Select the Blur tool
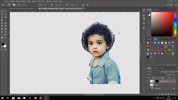The width and height of the screenshot is (178, 100). (x=2, y=29)
